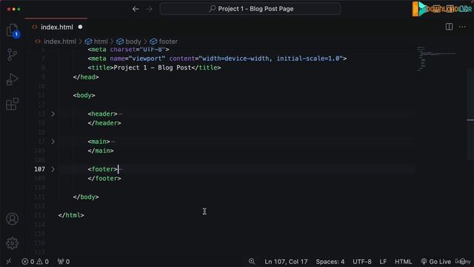Viewport: 474px width, 267px height.
Task: Click the opening <body> tag
Action: pyautogui.click(x=84, y=96)
